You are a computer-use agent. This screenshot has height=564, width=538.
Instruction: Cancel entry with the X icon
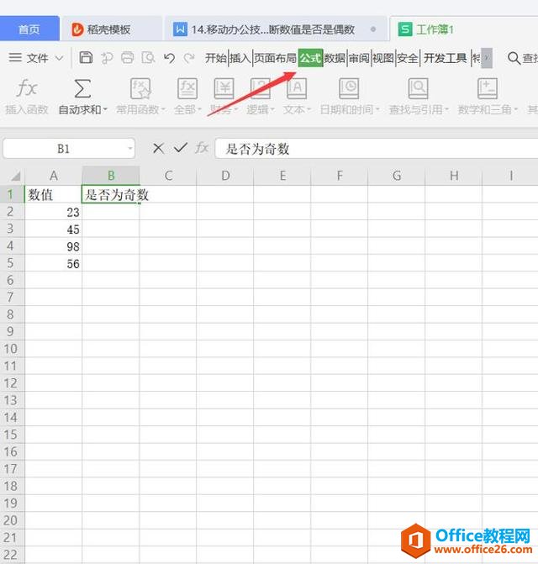tap(158, 148)
